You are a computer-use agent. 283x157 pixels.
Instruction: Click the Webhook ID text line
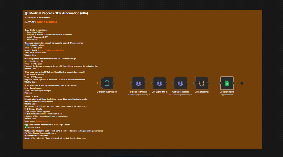[64, 131]
